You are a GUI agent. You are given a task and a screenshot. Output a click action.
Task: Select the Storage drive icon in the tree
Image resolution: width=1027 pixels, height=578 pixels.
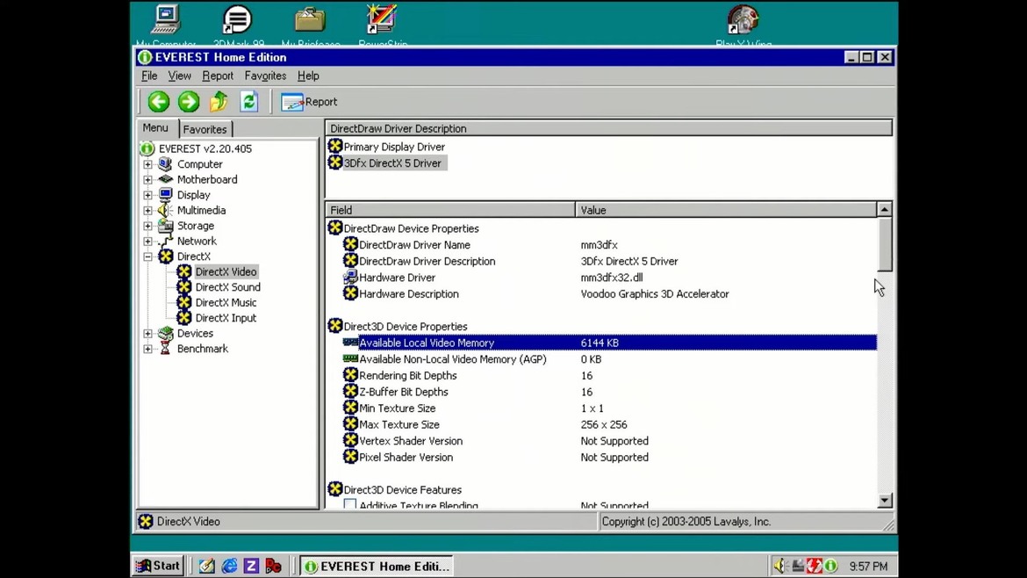tap(166, 226)
